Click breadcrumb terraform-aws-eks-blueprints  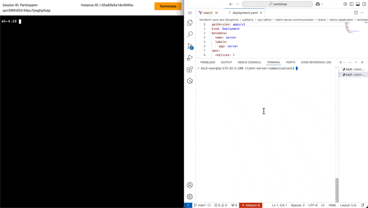(x=219, y=20)
